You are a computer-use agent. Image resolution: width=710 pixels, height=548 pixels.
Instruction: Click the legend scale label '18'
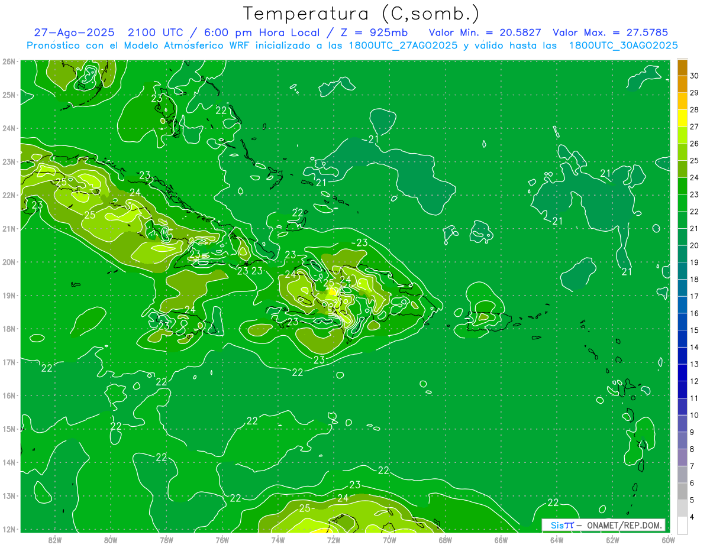pos(694,279)
